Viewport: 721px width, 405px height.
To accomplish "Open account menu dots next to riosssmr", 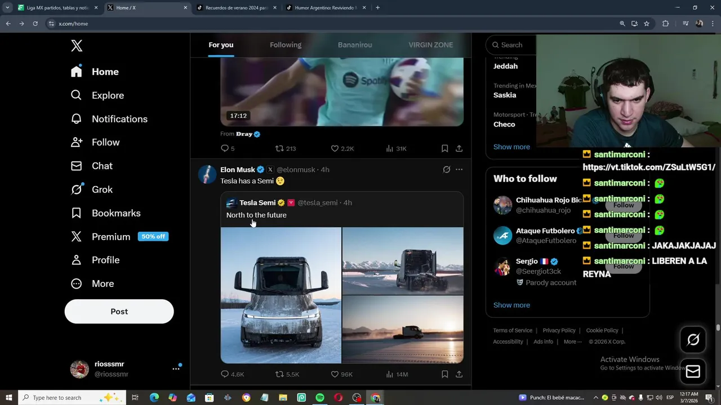I will coord(176,368).
